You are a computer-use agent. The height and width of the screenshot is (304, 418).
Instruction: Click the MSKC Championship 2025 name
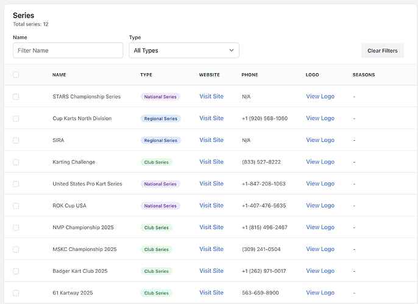point(85,249)
